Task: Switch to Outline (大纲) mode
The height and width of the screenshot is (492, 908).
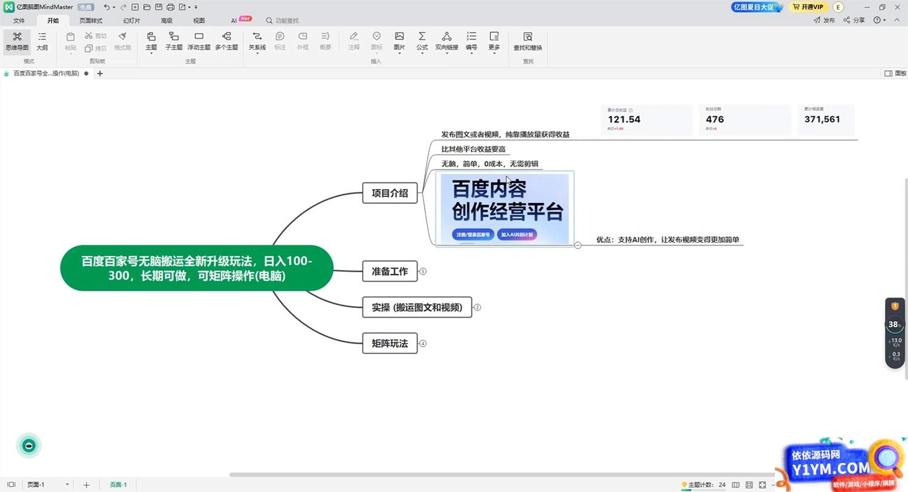Action: pyautogui.click(x=42, y=41)
